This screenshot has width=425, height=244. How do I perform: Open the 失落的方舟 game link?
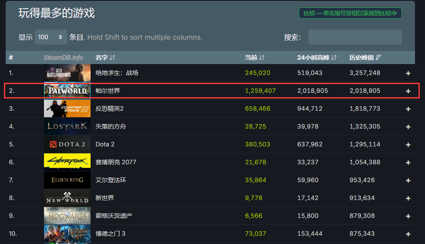(111, 127)
